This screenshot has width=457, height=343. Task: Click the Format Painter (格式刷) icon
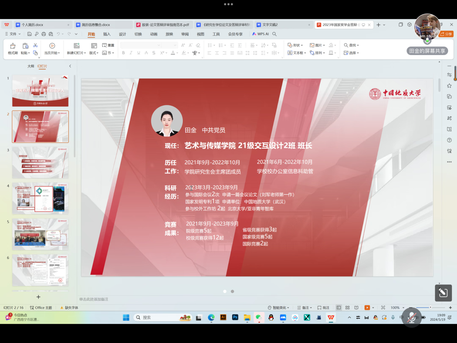coord(12,46)
